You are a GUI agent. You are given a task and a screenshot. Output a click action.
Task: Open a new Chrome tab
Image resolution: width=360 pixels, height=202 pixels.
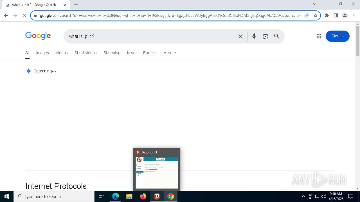pyautogui.click(x=76, y=5)
